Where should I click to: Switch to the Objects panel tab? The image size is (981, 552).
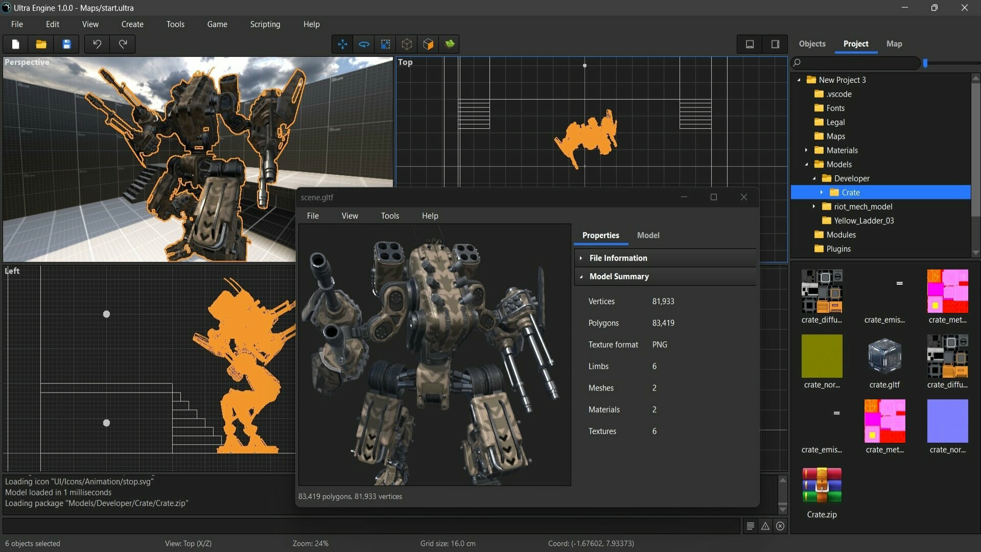(x=812, y=43)
